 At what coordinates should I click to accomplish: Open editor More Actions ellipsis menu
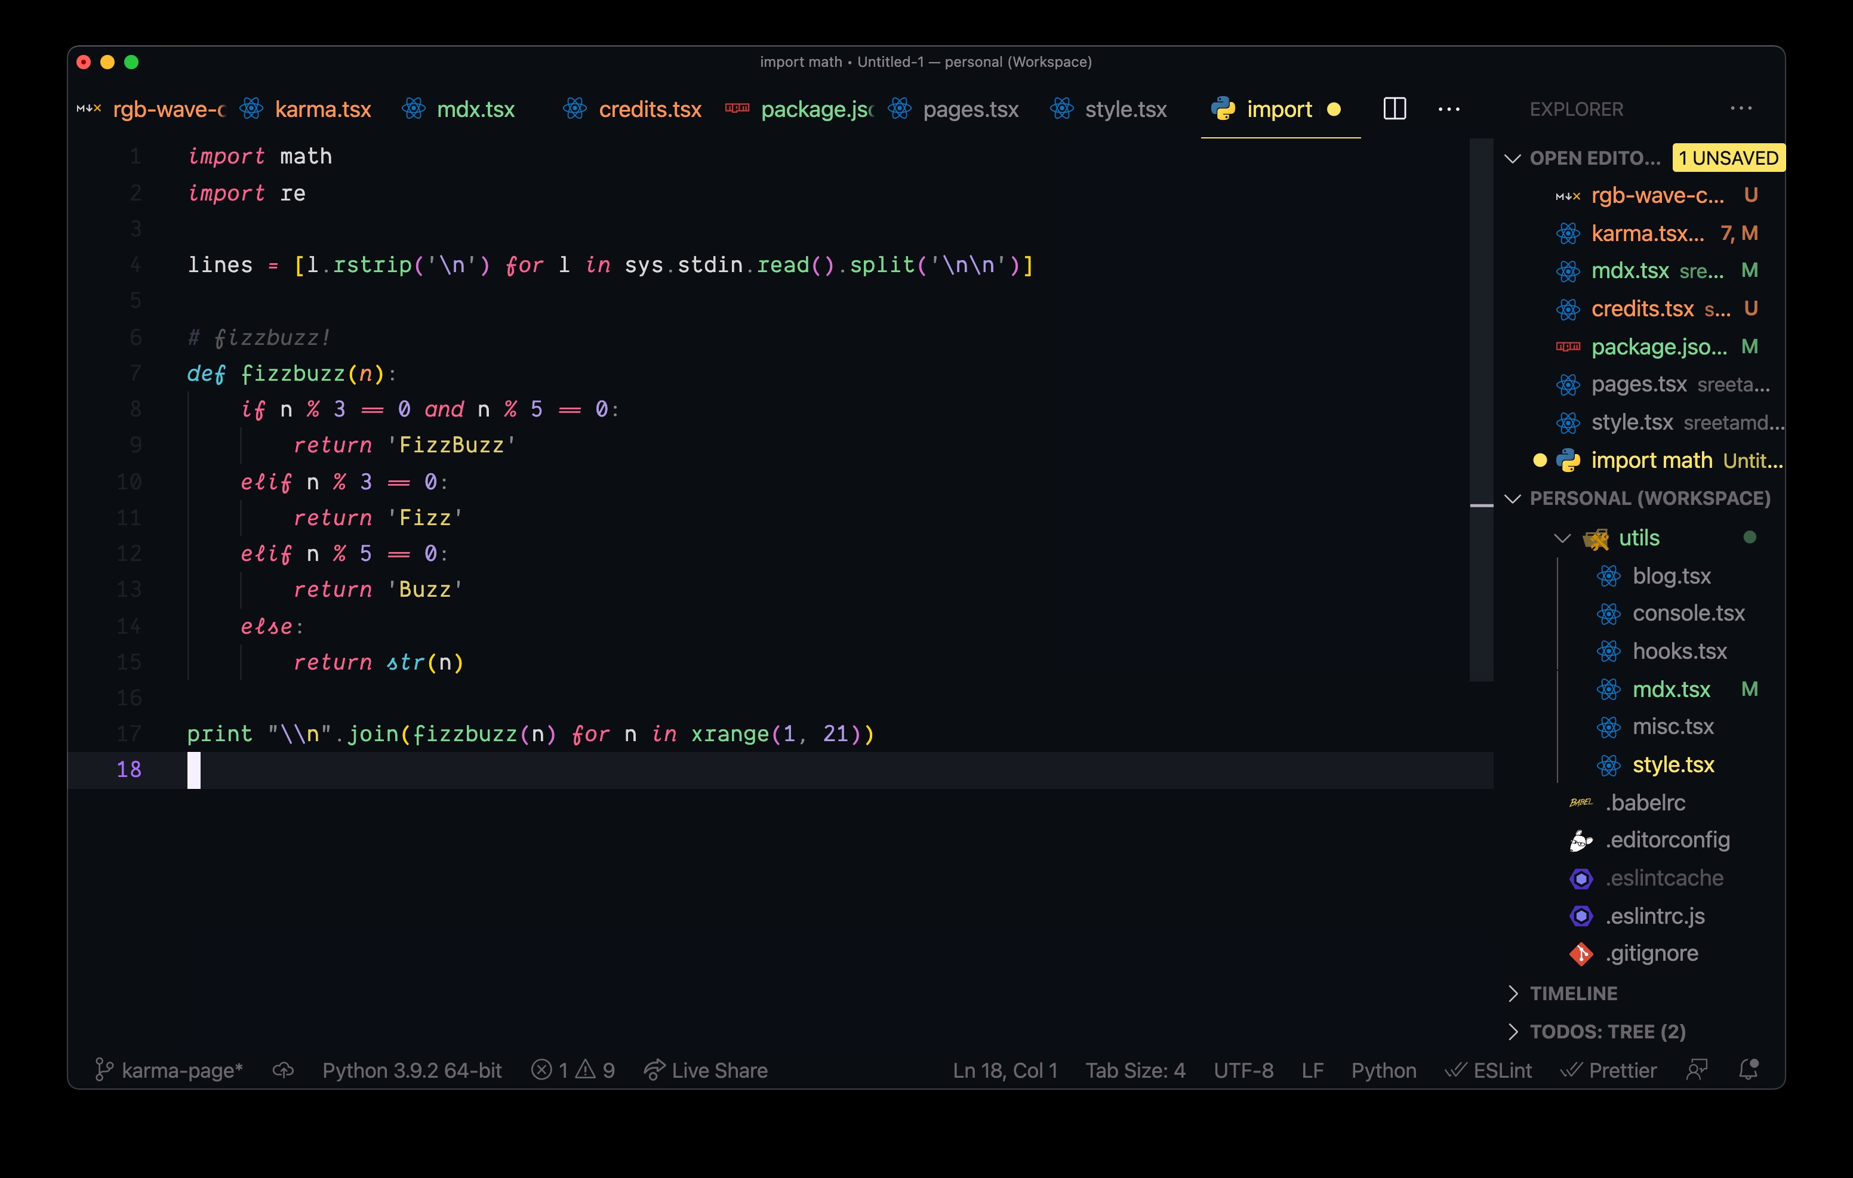(x=1448, y=109)
